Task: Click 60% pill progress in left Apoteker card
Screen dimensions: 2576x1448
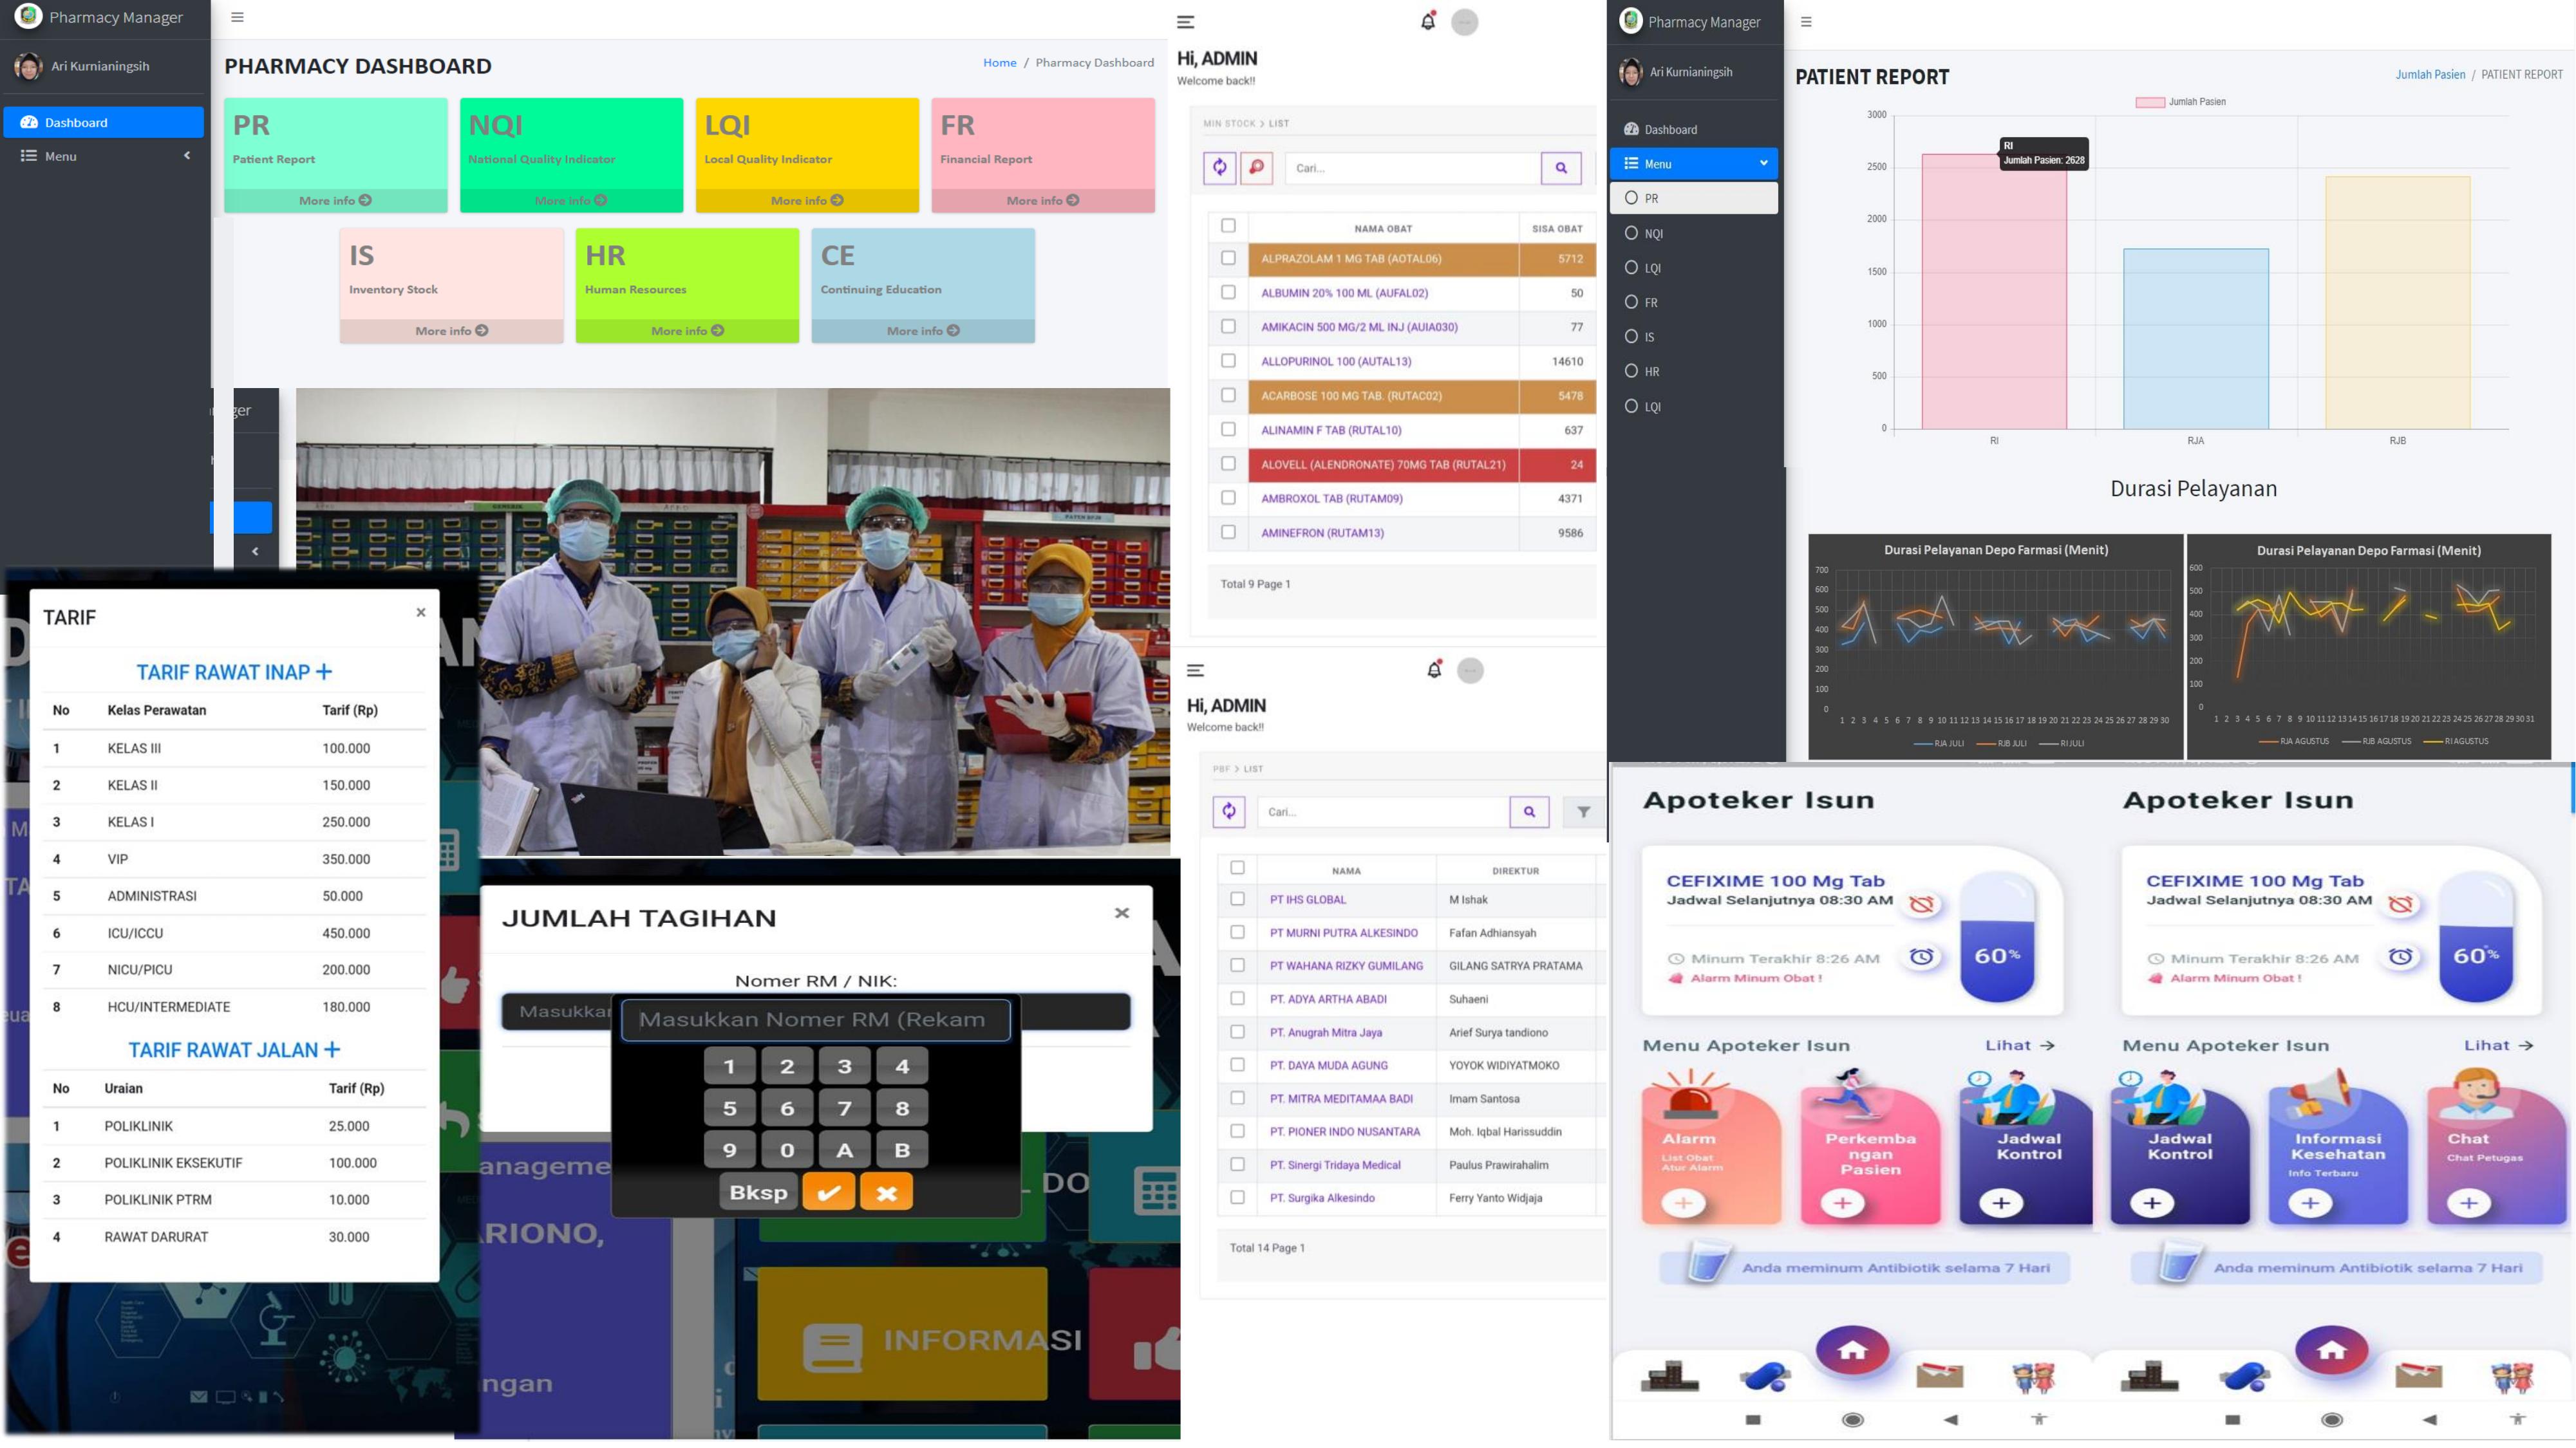Action: [x=1996, y=936]
